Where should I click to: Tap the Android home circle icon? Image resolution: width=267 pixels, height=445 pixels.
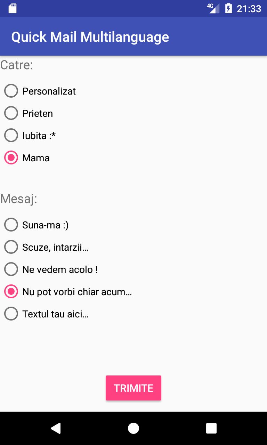coord(133,428)
